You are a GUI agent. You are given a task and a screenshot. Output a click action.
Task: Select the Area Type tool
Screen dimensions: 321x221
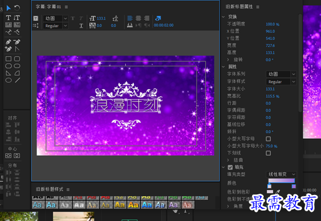point(8,25)
